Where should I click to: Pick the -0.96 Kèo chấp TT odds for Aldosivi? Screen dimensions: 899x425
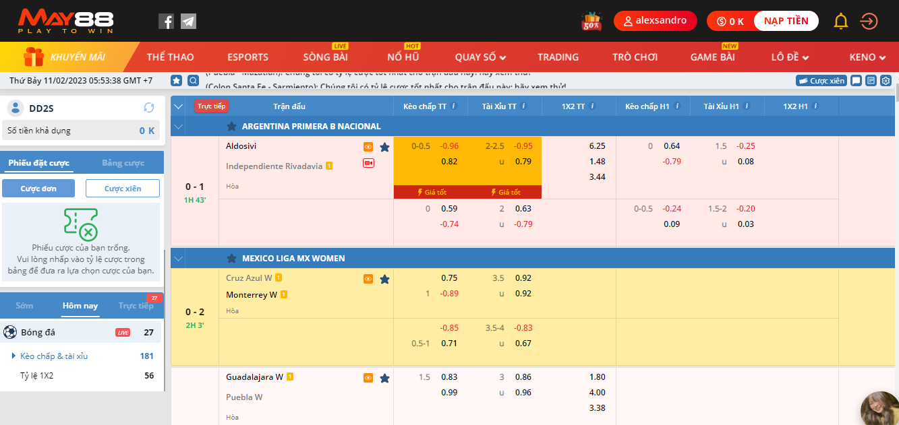(x=449, y=146)
